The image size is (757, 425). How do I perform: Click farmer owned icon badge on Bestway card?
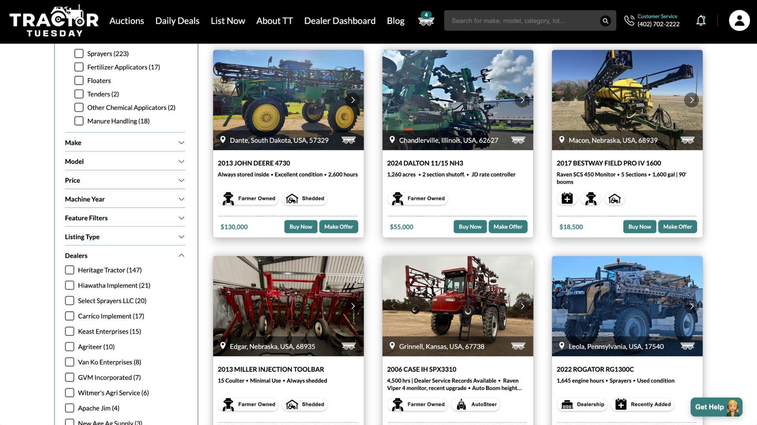(x=591, y=199)
